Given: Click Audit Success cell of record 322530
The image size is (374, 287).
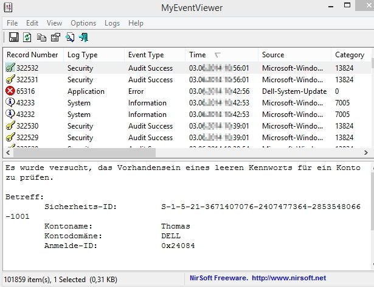Looking at the screenshot, I should [150, 126].
